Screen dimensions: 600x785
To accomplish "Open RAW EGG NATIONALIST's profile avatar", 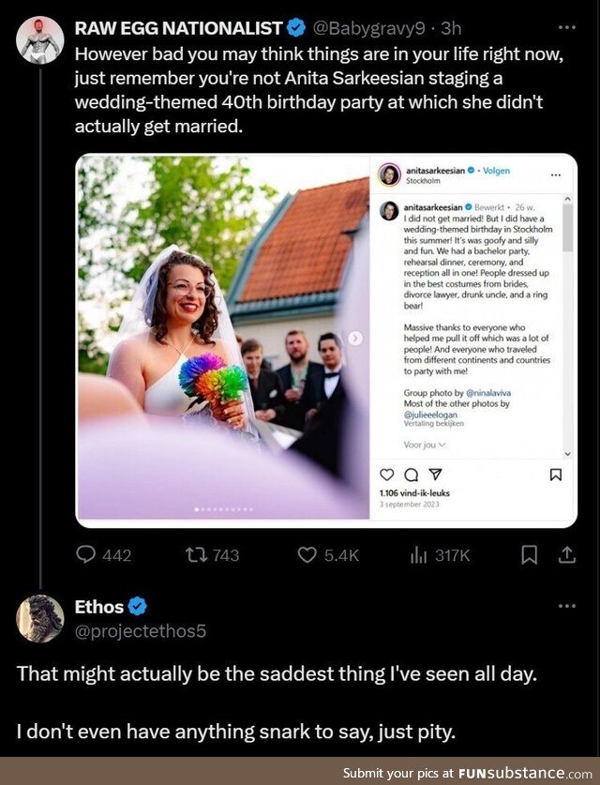I will click(40, 39).
